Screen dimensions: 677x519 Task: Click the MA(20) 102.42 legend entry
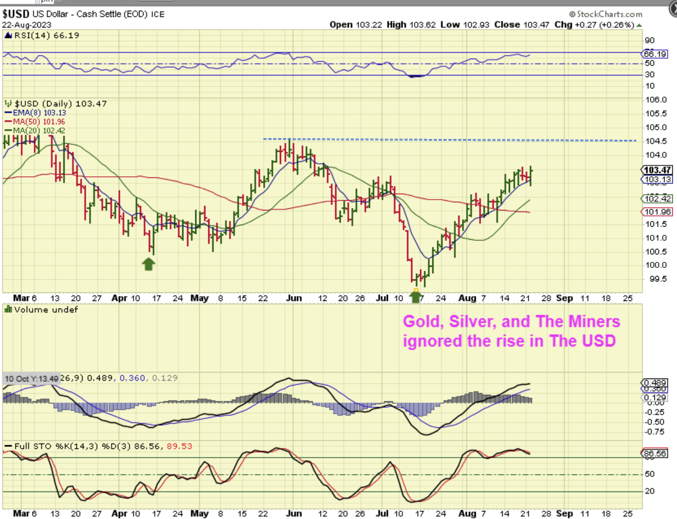[35, 130]
